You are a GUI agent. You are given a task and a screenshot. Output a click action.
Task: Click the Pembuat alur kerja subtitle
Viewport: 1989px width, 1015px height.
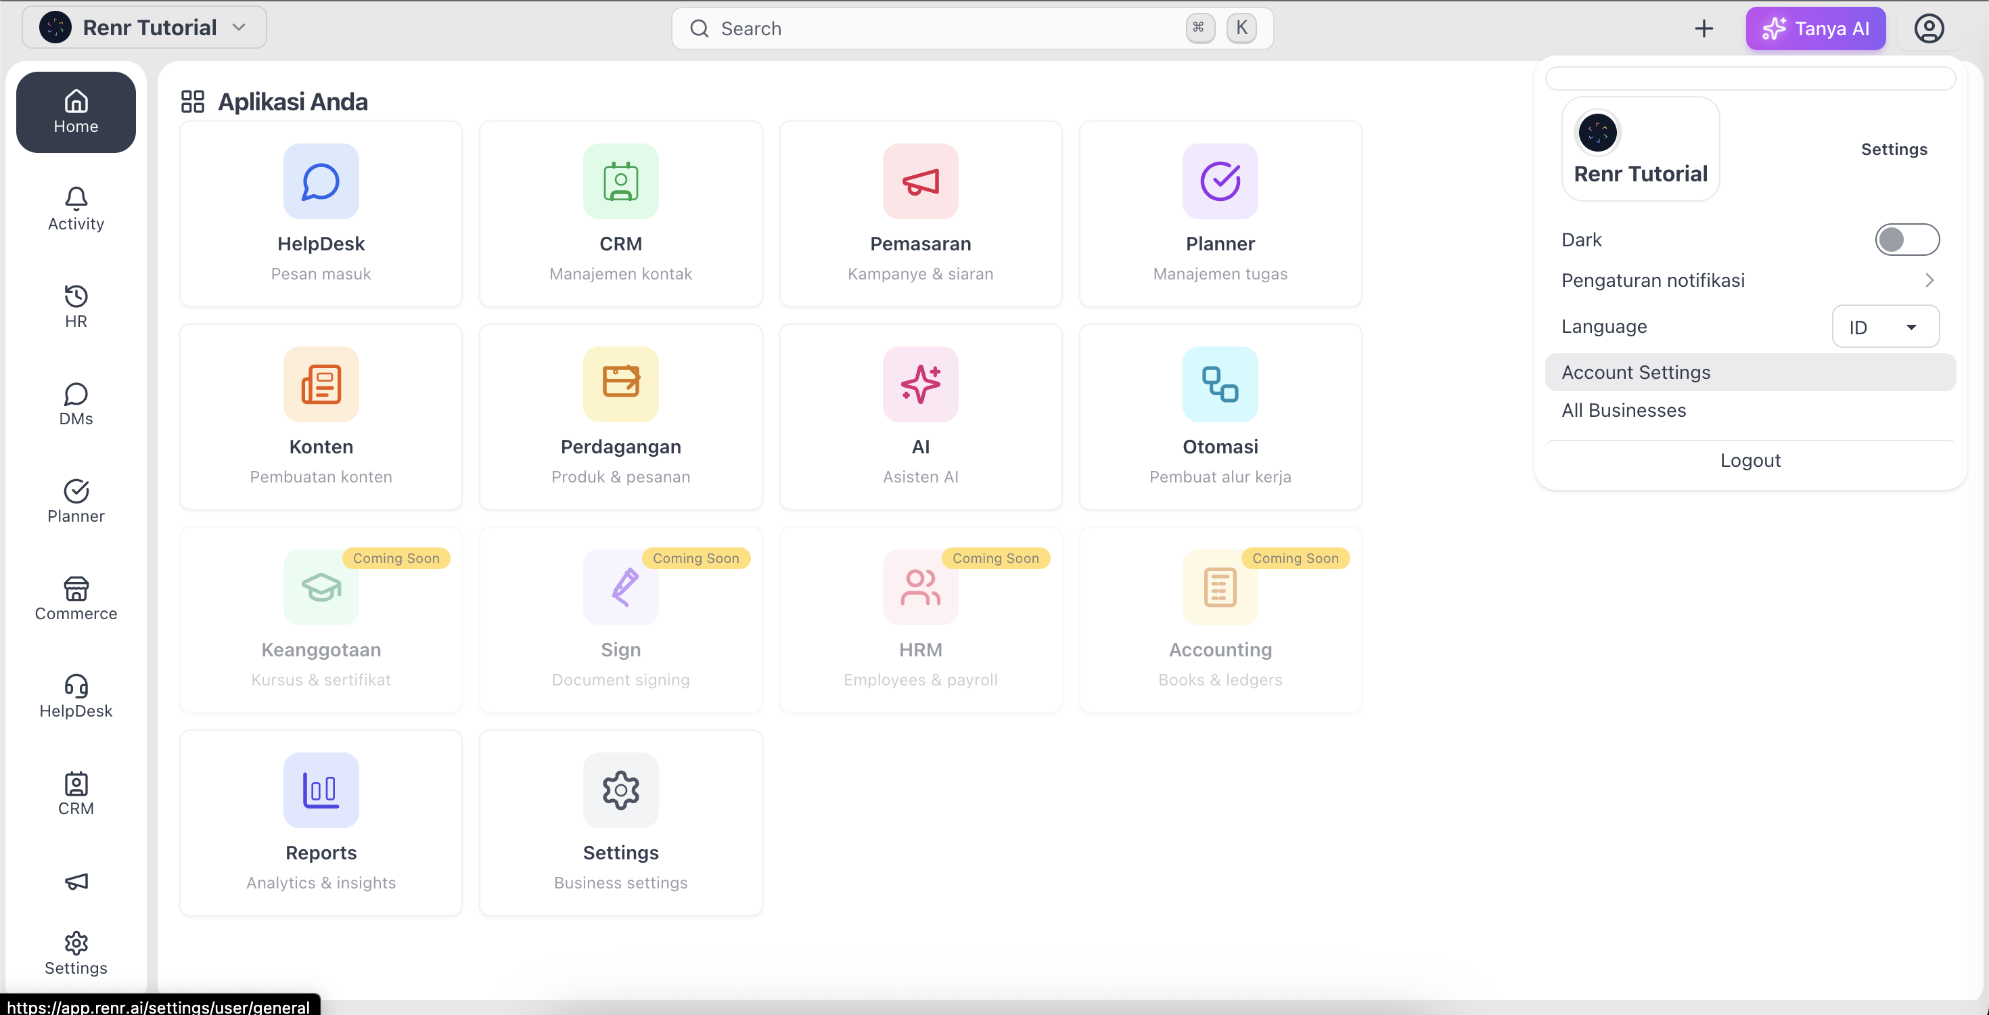coord(1220,476)
